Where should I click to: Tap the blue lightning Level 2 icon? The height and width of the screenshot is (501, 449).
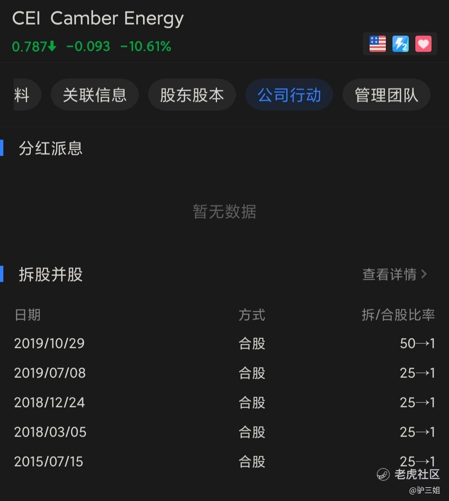pos(400,44)
